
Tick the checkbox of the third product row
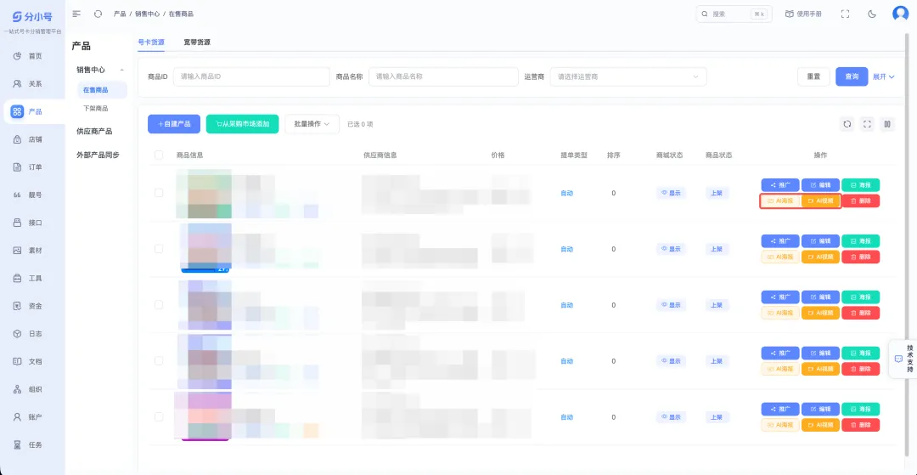[x=159, y=305]
